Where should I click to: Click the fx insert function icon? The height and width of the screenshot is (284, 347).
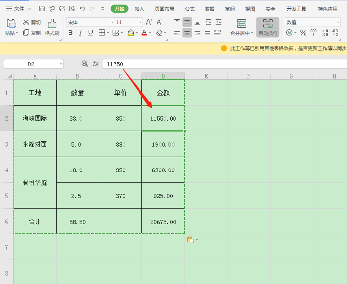[95, 64]
